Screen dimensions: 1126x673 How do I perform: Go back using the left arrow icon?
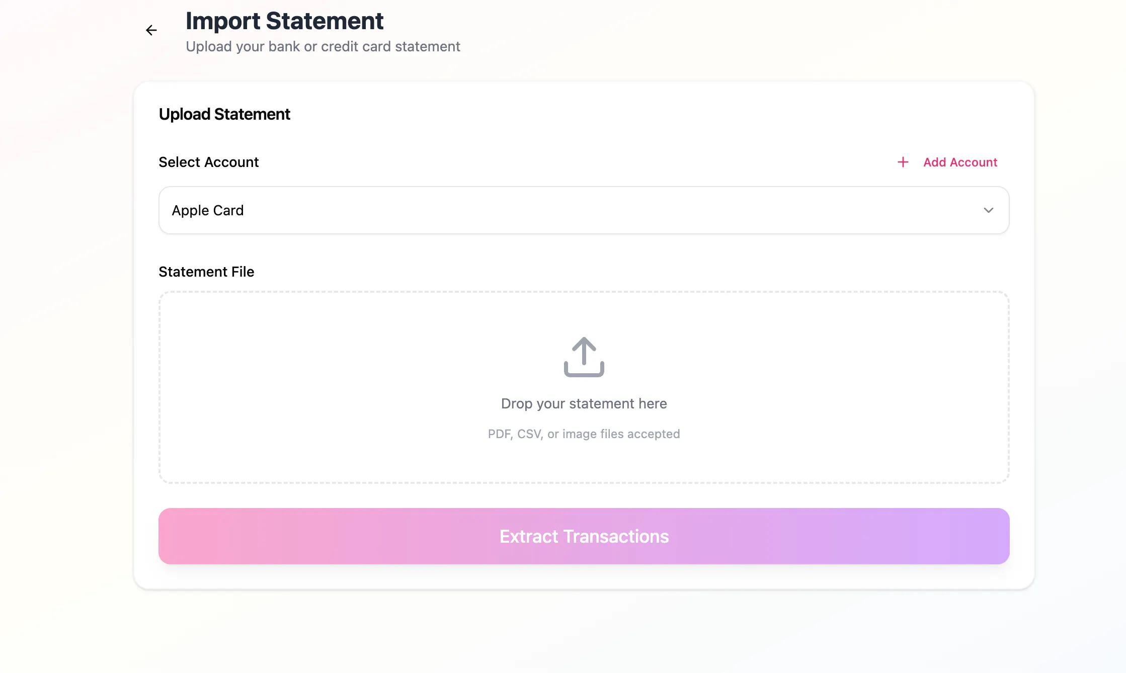[x=151, y=30]
